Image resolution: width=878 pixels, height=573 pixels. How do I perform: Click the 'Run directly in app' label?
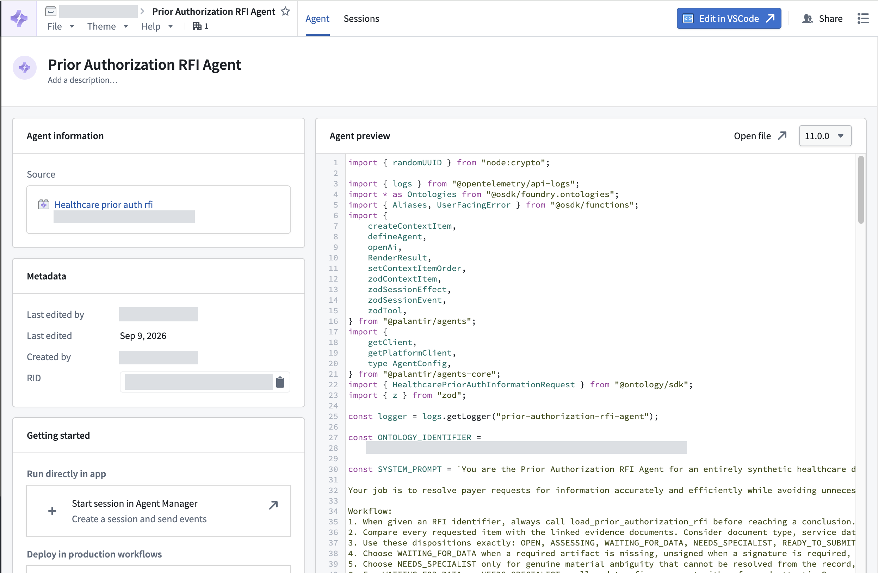click(x=66, y=474)
